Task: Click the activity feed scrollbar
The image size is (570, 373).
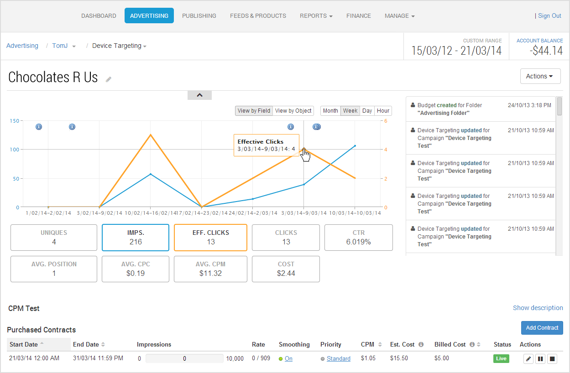Action: (559, 176)
